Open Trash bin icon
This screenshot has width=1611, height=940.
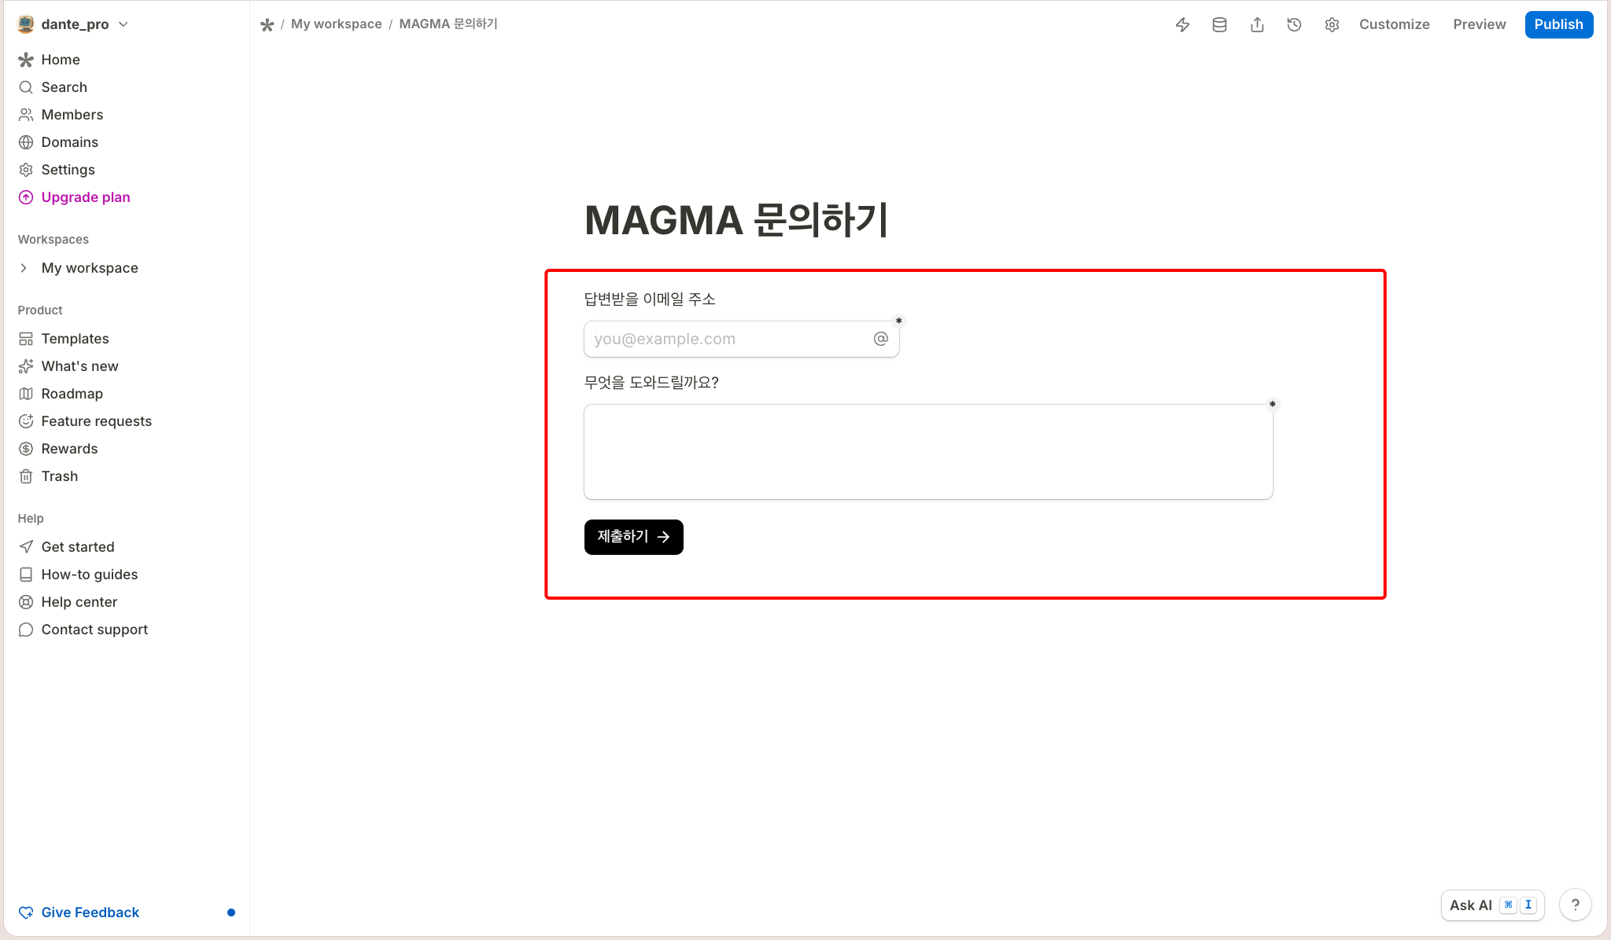click(x=26, y=476)
